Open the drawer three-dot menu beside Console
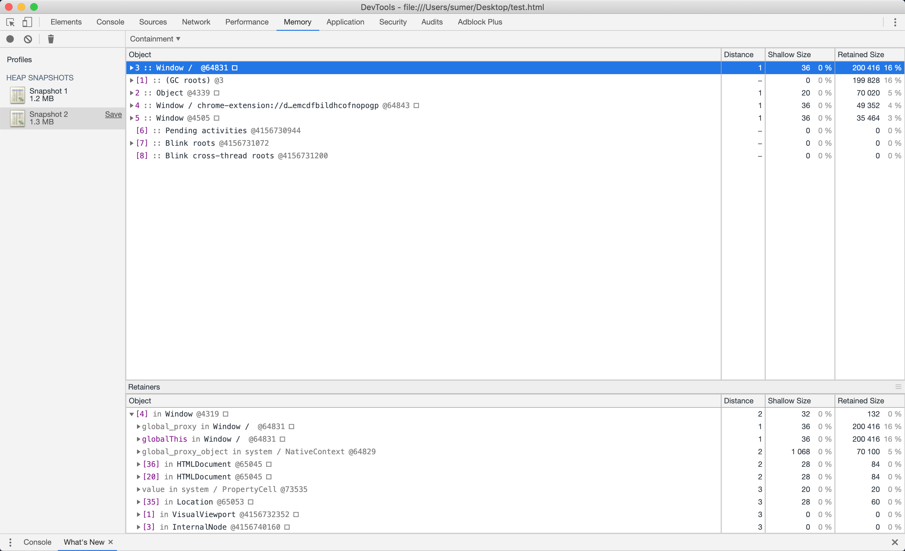 pos(10,542)
